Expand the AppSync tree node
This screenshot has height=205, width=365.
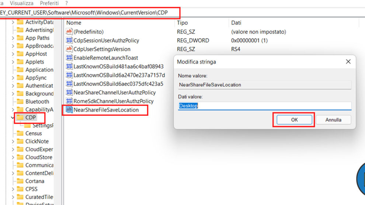(13, 78)
